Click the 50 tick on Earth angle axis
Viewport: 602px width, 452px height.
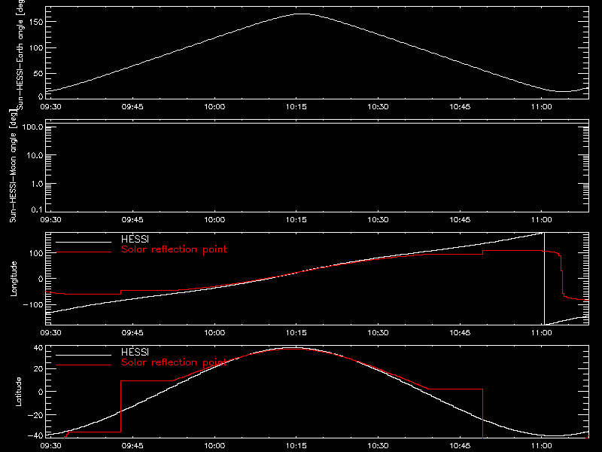[38, 73]
